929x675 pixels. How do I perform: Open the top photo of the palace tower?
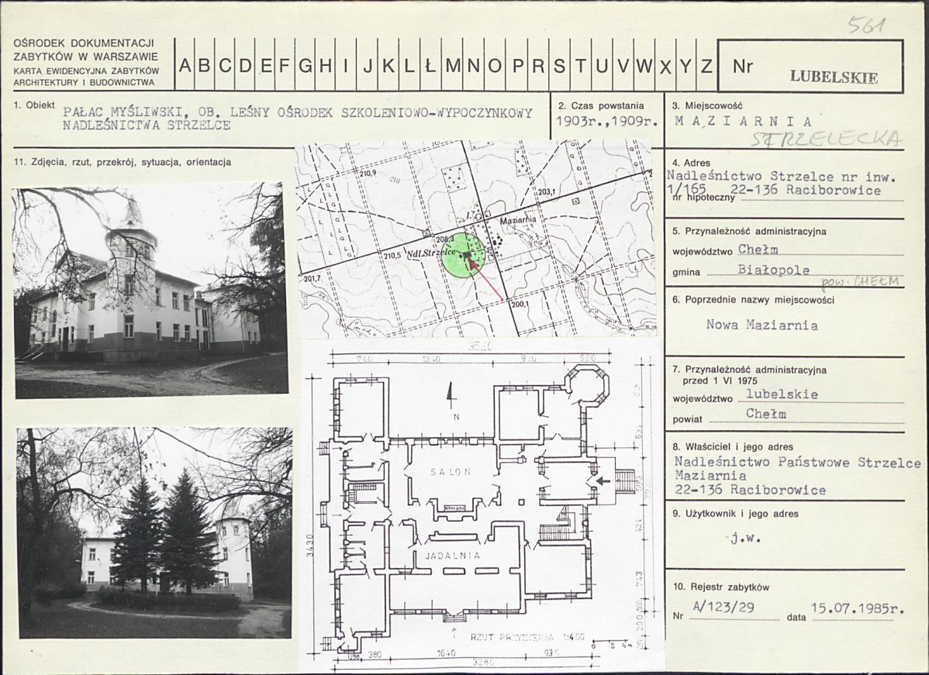(x=150, y=289)
